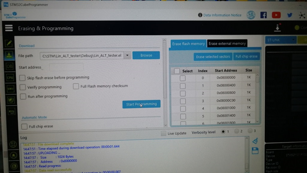The image size is (307, 173).
Task: Open the YouTube icon
Action: click(276, 15)
